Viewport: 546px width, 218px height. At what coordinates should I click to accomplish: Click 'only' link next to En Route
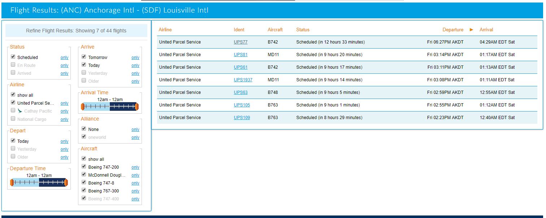[64, 65]
